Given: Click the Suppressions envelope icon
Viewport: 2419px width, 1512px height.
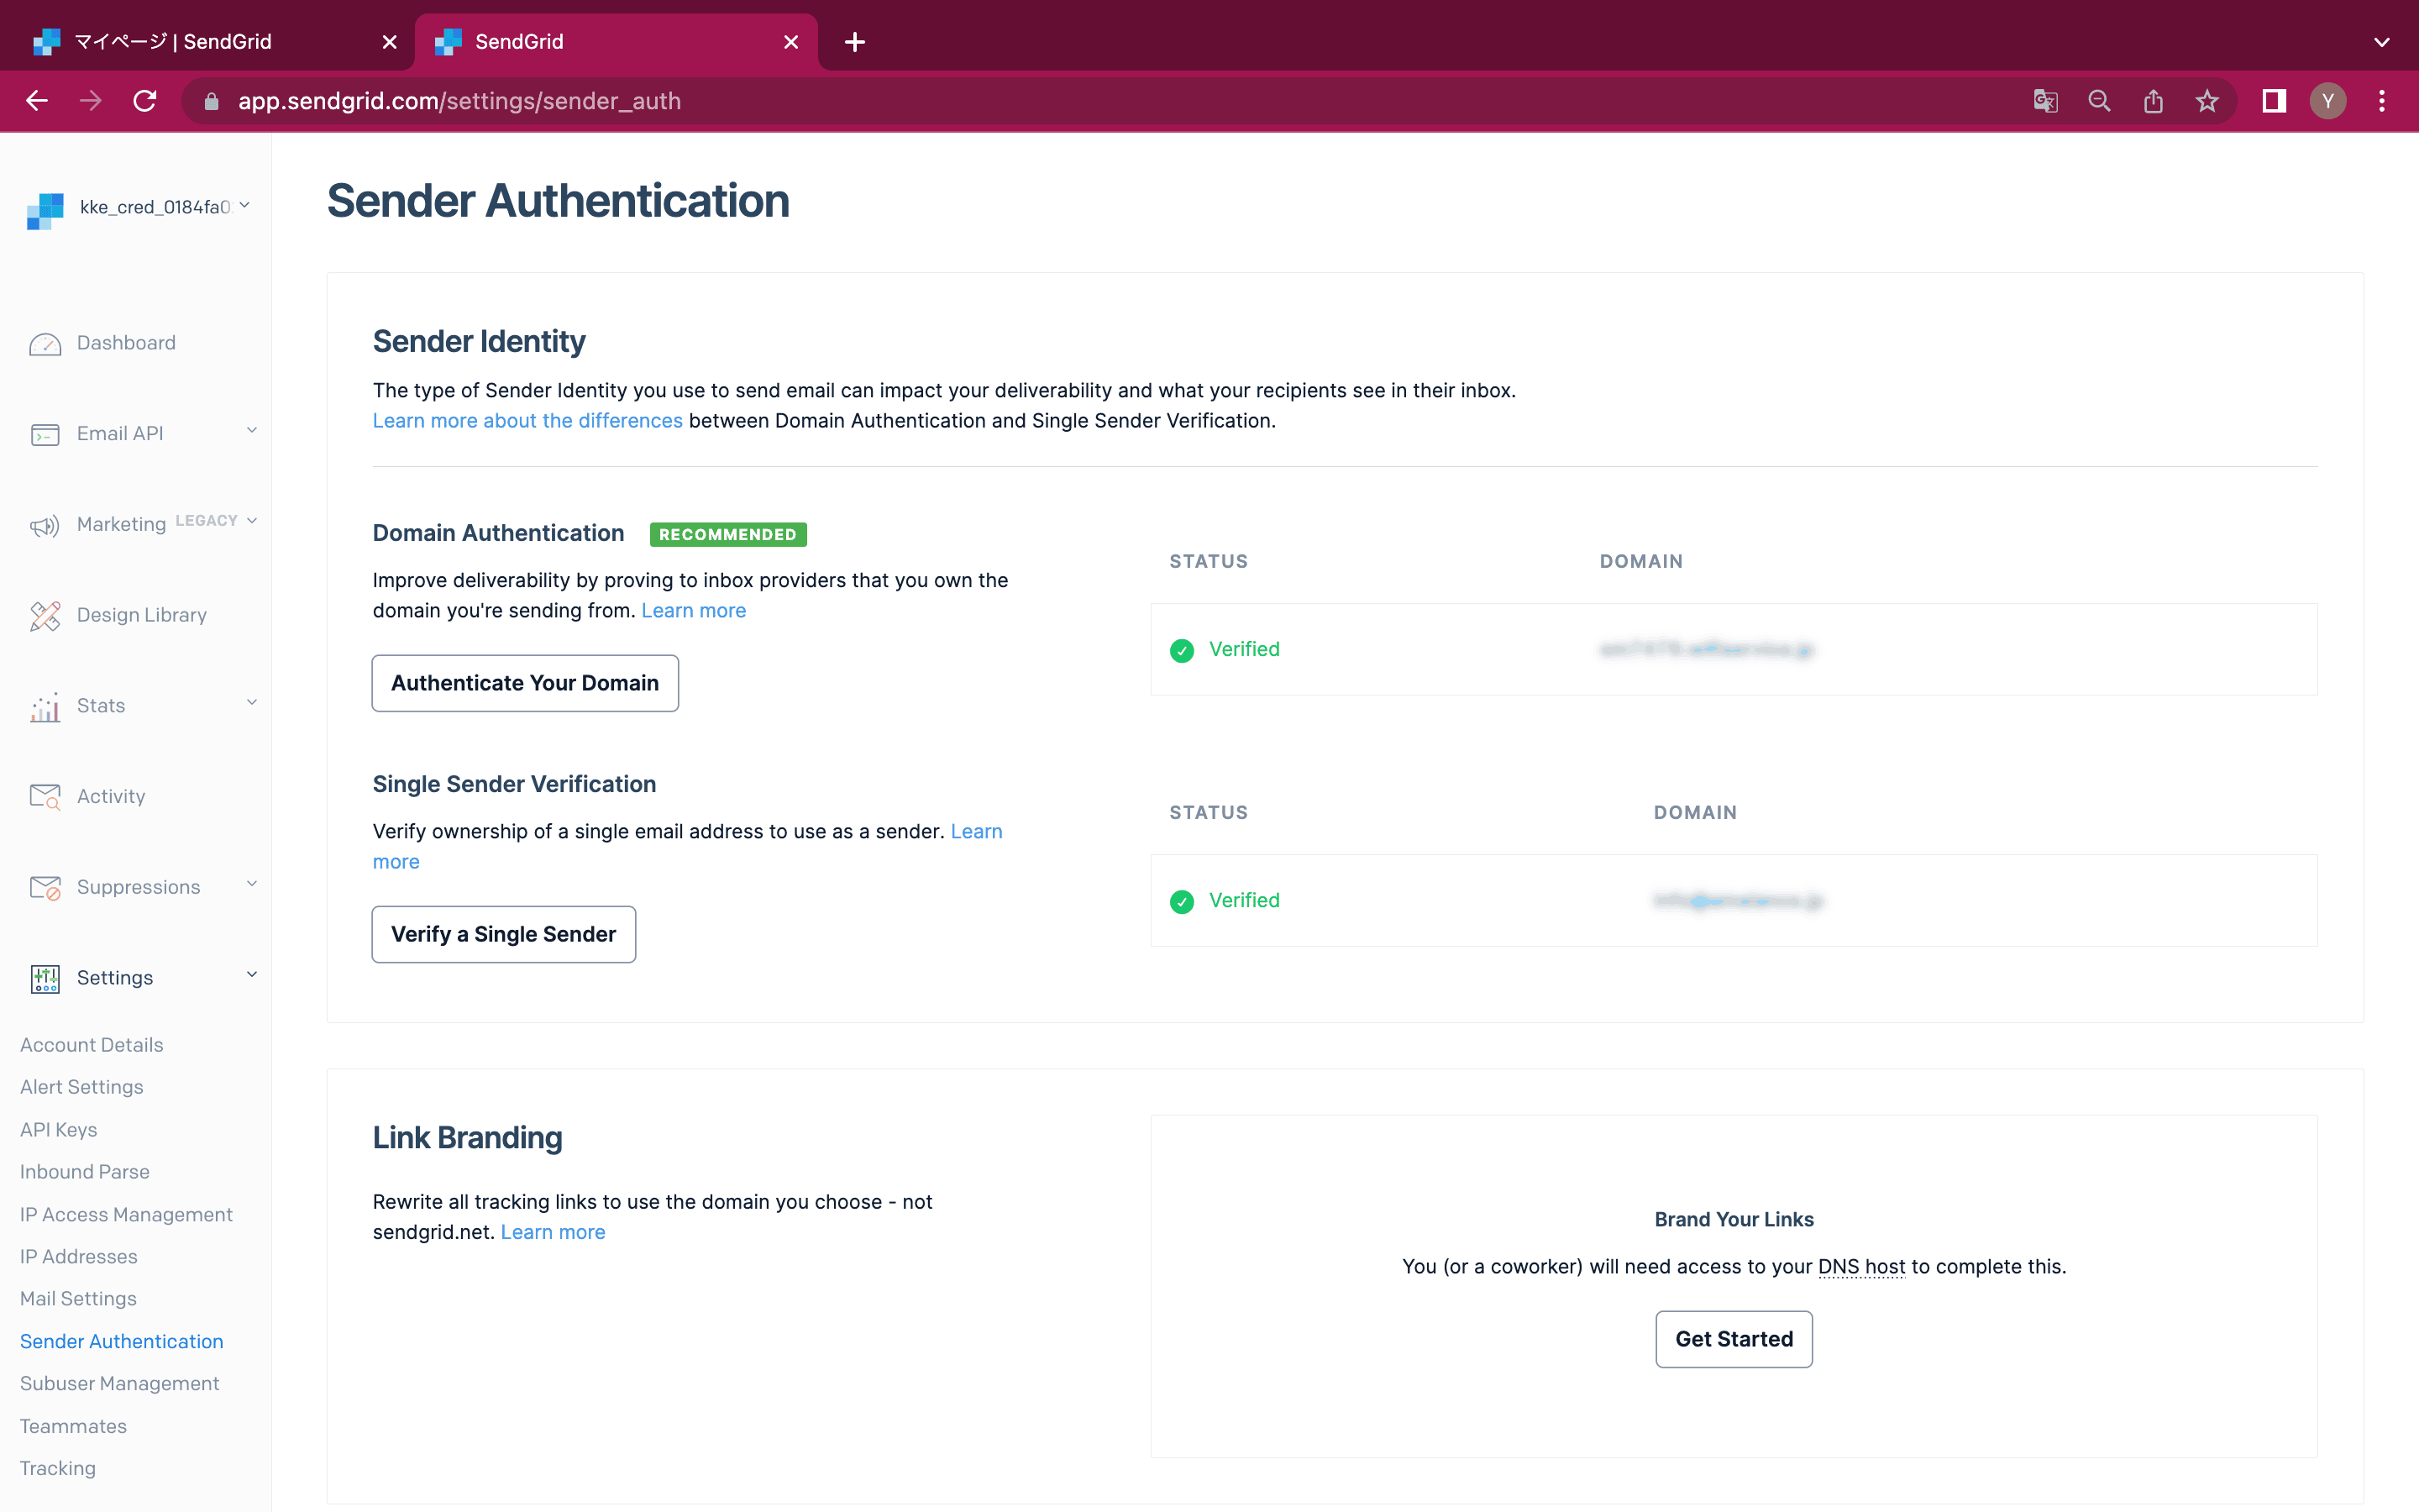Looking at the screenshot, I should 45,888.
